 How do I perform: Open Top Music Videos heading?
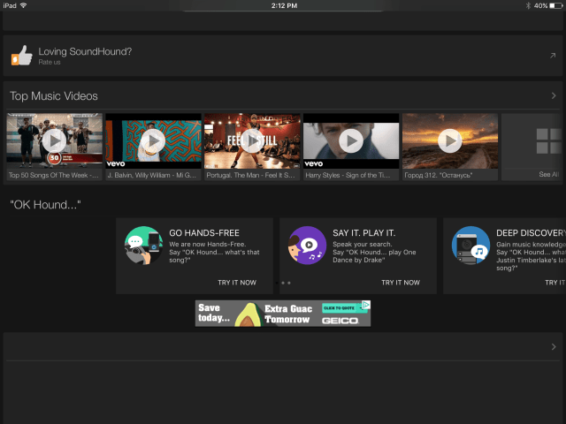54,96
